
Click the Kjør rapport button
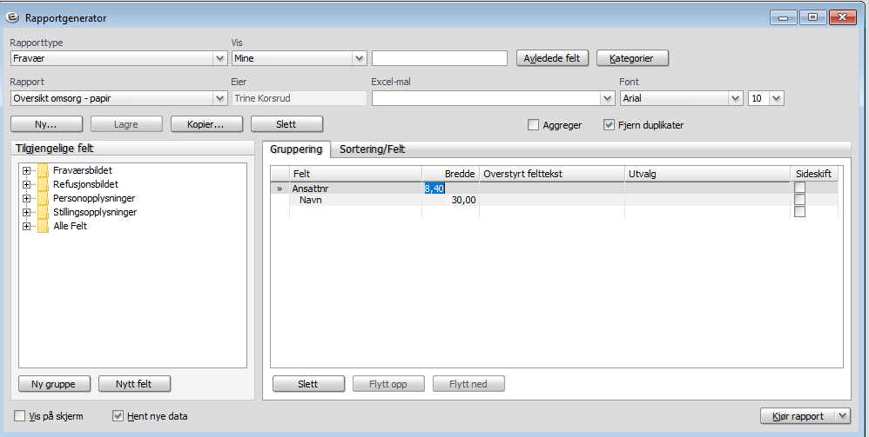(798, 416)
